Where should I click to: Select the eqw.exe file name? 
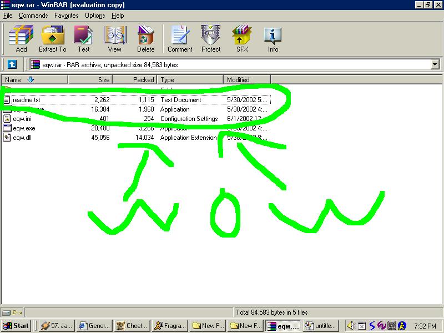[x=24, y=128]
